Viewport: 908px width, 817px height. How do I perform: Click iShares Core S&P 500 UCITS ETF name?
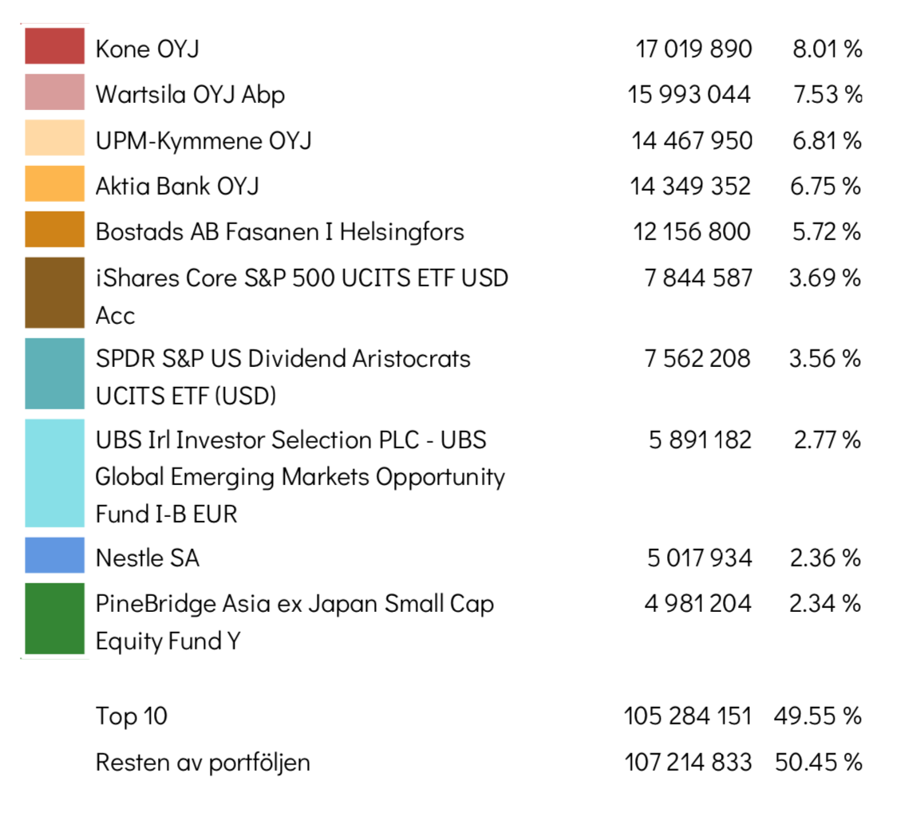click(x=302, y=297)
